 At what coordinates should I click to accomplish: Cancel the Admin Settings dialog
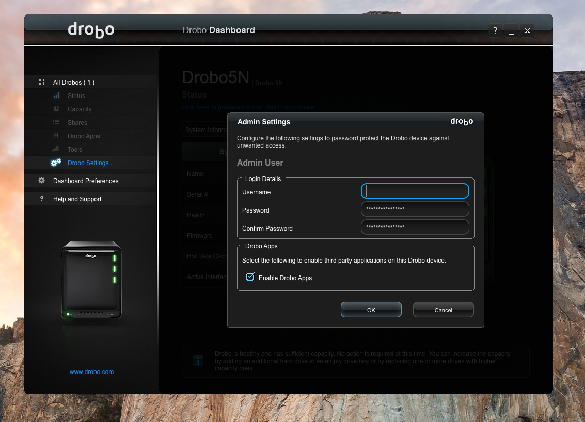[x=443, y=310]
